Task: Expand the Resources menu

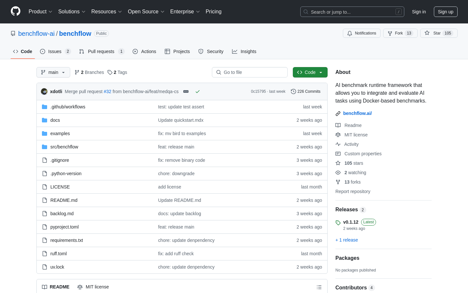Action: (x=107, y=12)
